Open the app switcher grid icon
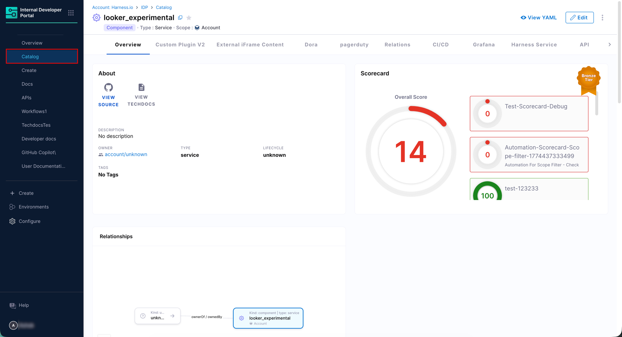622x337 pixels. click(71, 13)
